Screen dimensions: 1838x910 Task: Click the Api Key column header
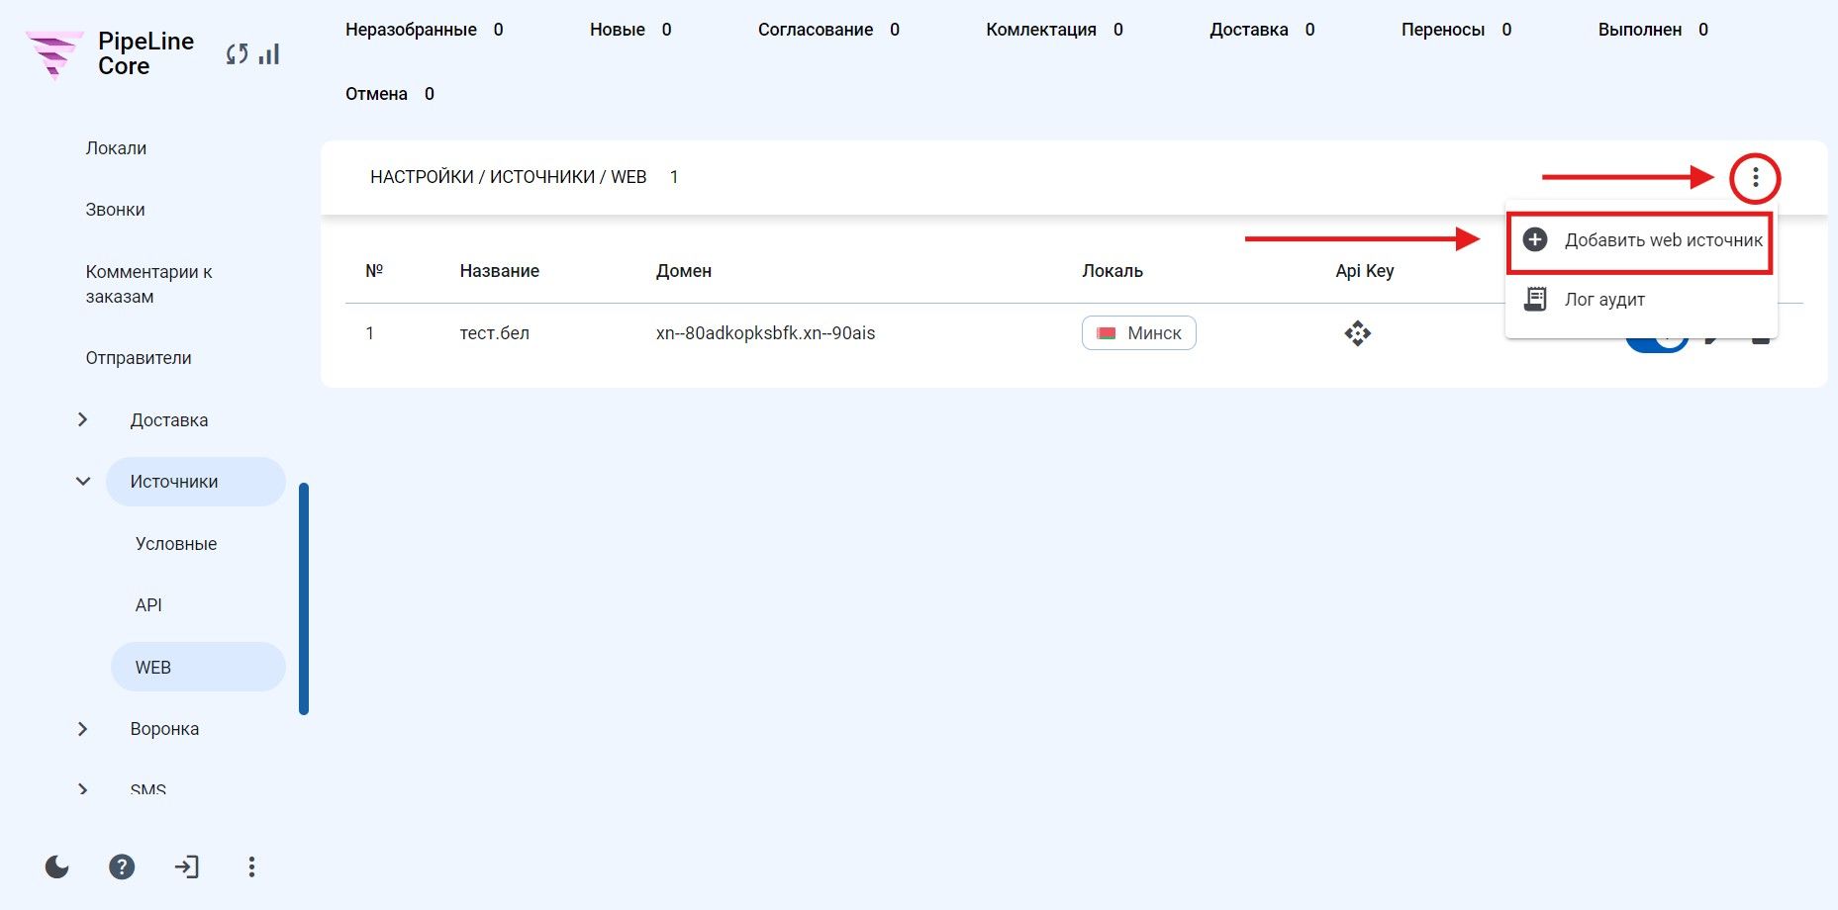[1365, 271]
